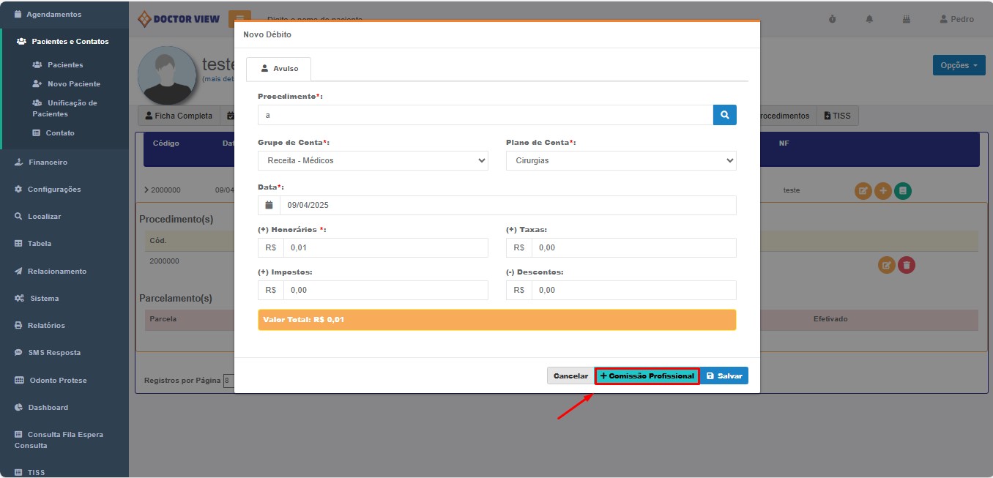Click the orange hamburger menu button
Image resolution: width=993 pixels, height=478 pixels.
coord(239,18)
